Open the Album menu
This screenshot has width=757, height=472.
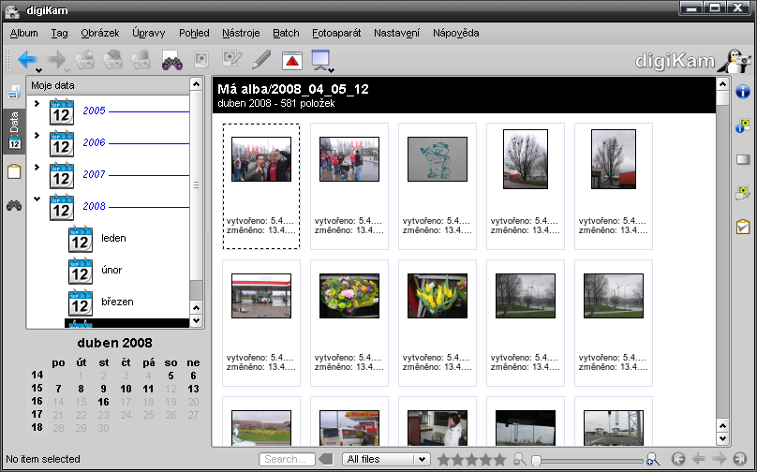pos(23,33)
